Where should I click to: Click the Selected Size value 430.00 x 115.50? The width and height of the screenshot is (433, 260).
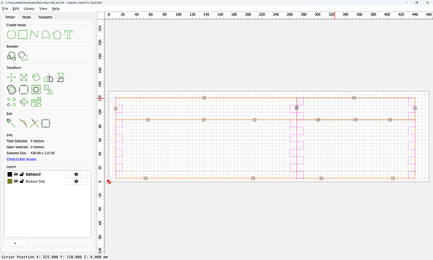43,153
